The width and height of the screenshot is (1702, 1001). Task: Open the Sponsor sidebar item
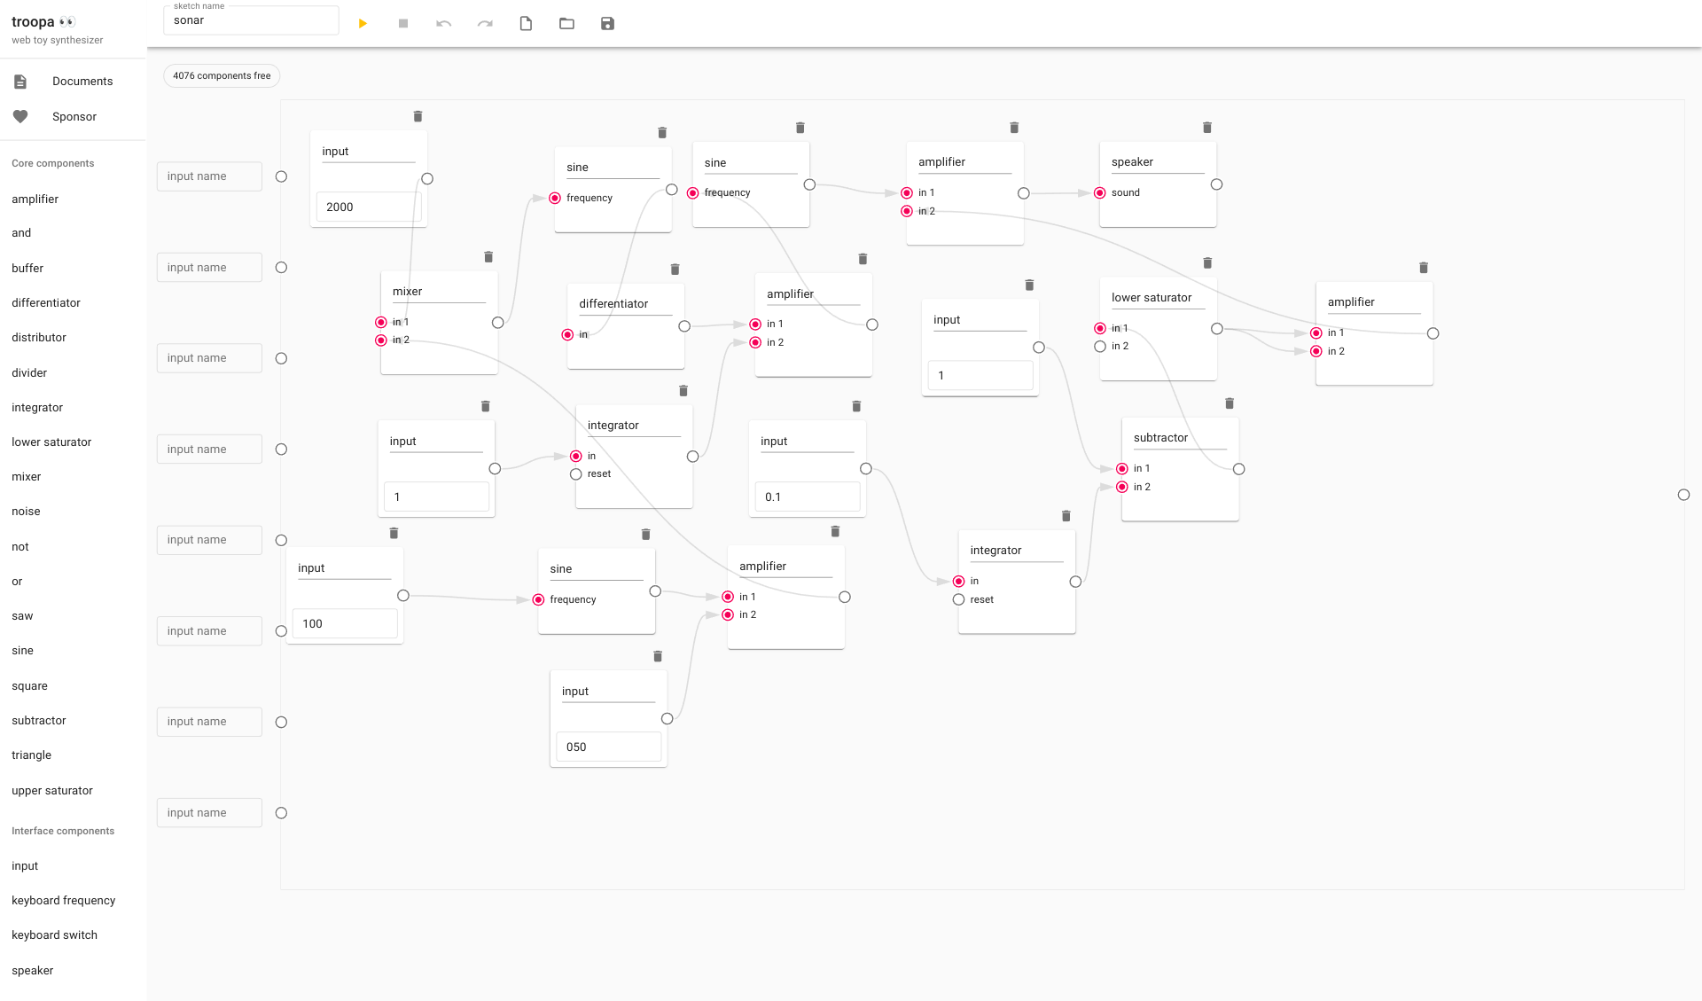(74, 117)
